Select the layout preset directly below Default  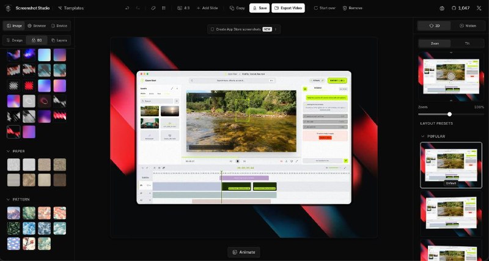click(451, 213)
